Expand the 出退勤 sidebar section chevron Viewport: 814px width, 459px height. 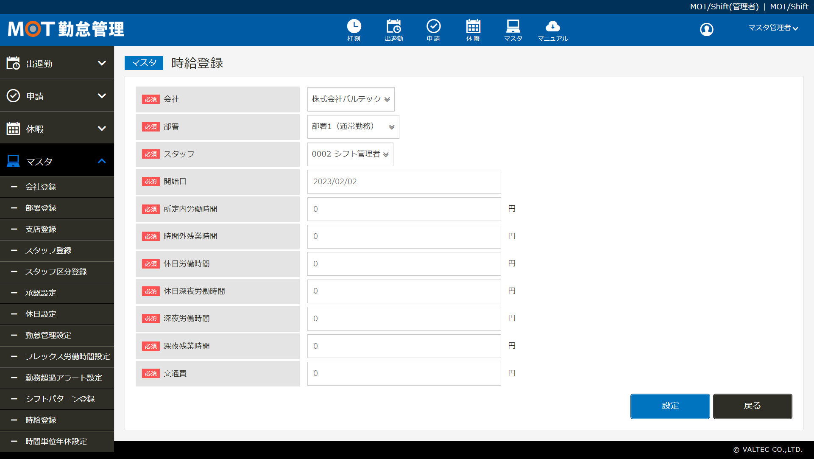[102, 63]
